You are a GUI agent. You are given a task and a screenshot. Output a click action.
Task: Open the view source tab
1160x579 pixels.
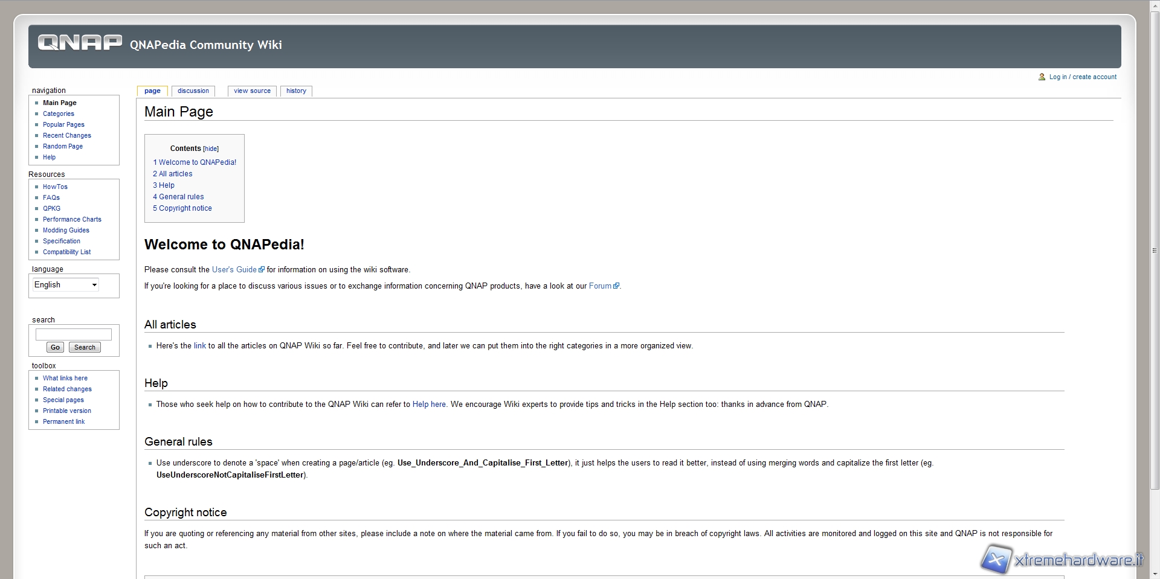[x=252, y=91]
